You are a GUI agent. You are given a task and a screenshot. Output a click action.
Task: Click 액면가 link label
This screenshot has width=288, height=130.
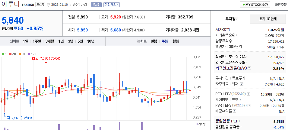point(220,47)
